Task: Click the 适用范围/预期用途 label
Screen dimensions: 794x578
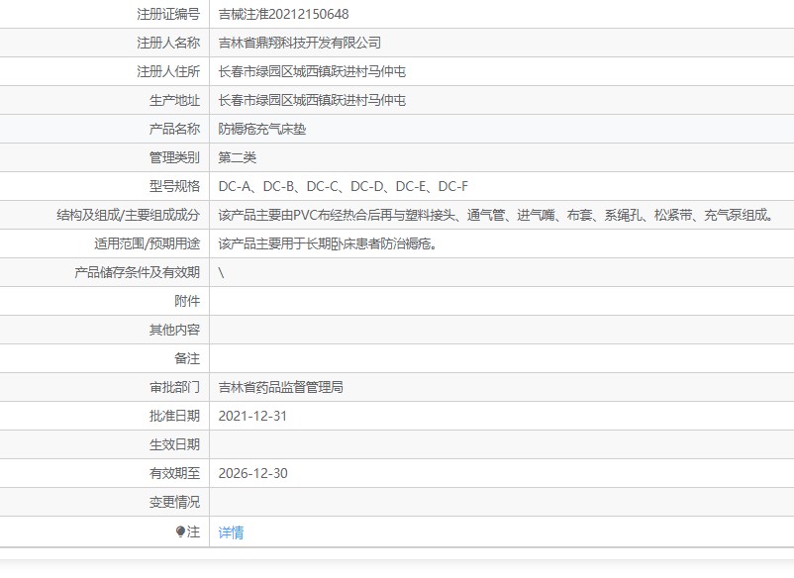Action: (147, 243)
